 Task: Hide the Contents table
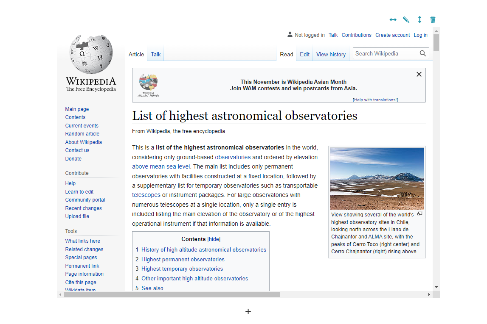tap(214, 239)
